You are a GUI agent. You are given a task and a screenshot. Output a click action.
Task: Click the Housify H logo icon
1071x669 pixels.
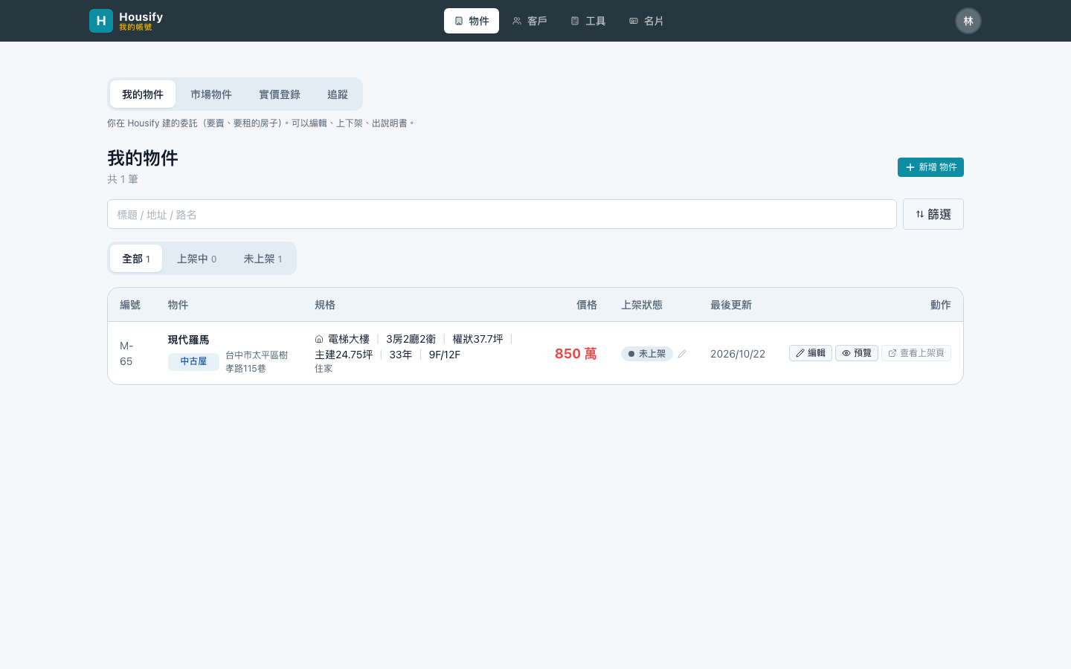[101, 21]
